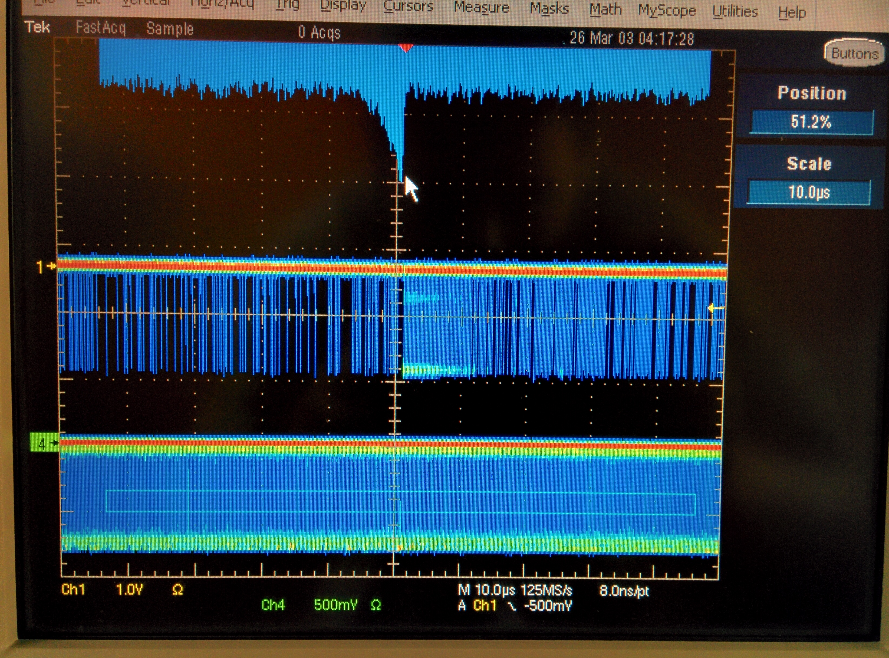Click the Tek logo label

click(x=37, y=28)
